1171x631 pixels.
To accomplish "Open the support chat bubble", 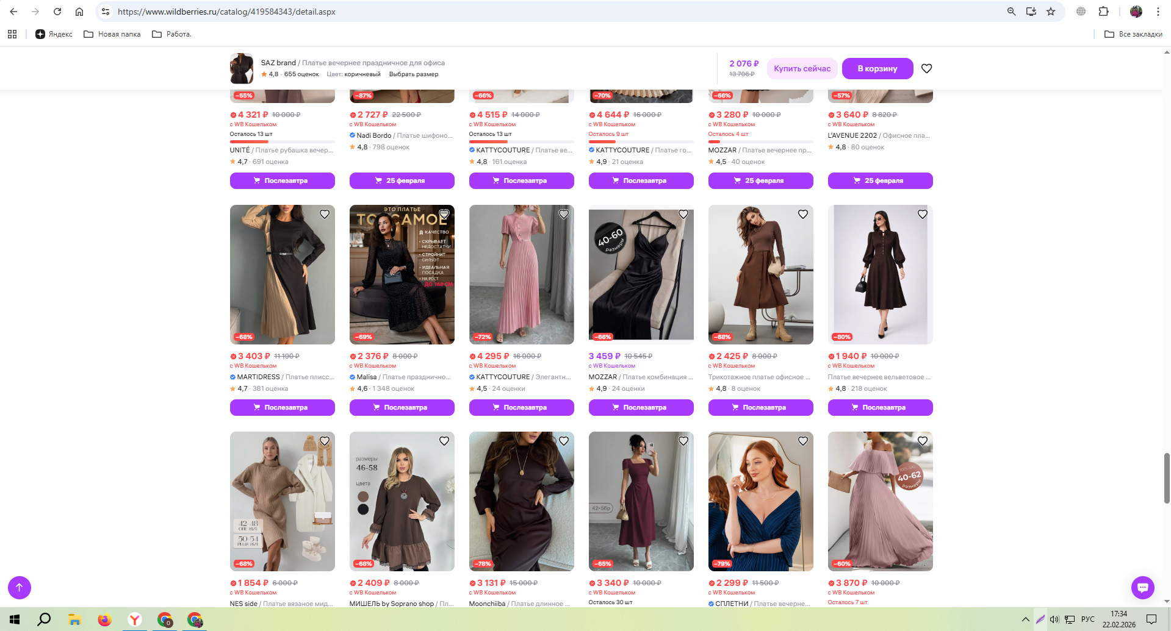I will (1142, 588).
